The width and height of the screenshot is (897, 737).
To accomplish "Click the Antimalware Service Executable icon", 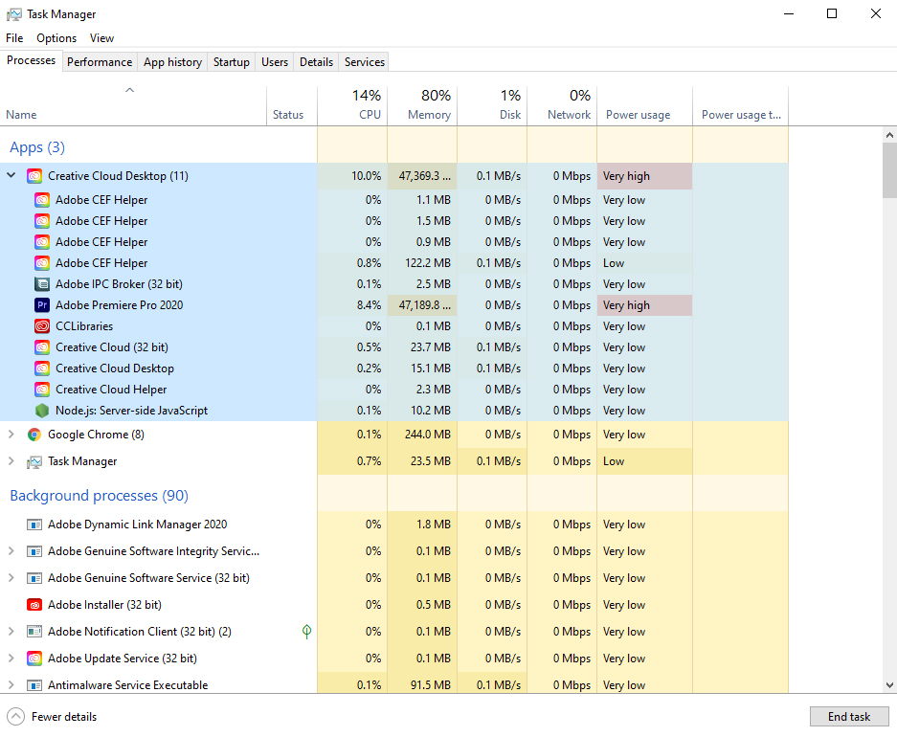I will pos(34,685).
